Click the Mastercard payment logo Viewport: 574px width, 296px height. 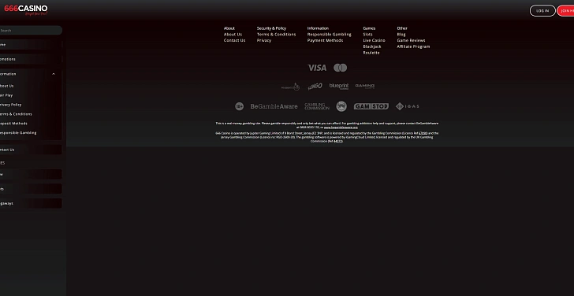coord(340,68)
